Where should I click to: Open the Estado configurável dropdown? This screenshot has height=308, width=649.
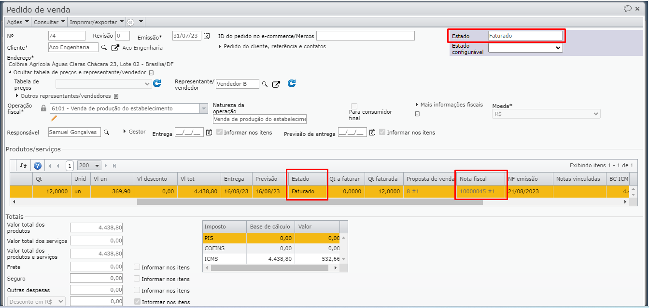pyautogui.click(x=525, y=48)
